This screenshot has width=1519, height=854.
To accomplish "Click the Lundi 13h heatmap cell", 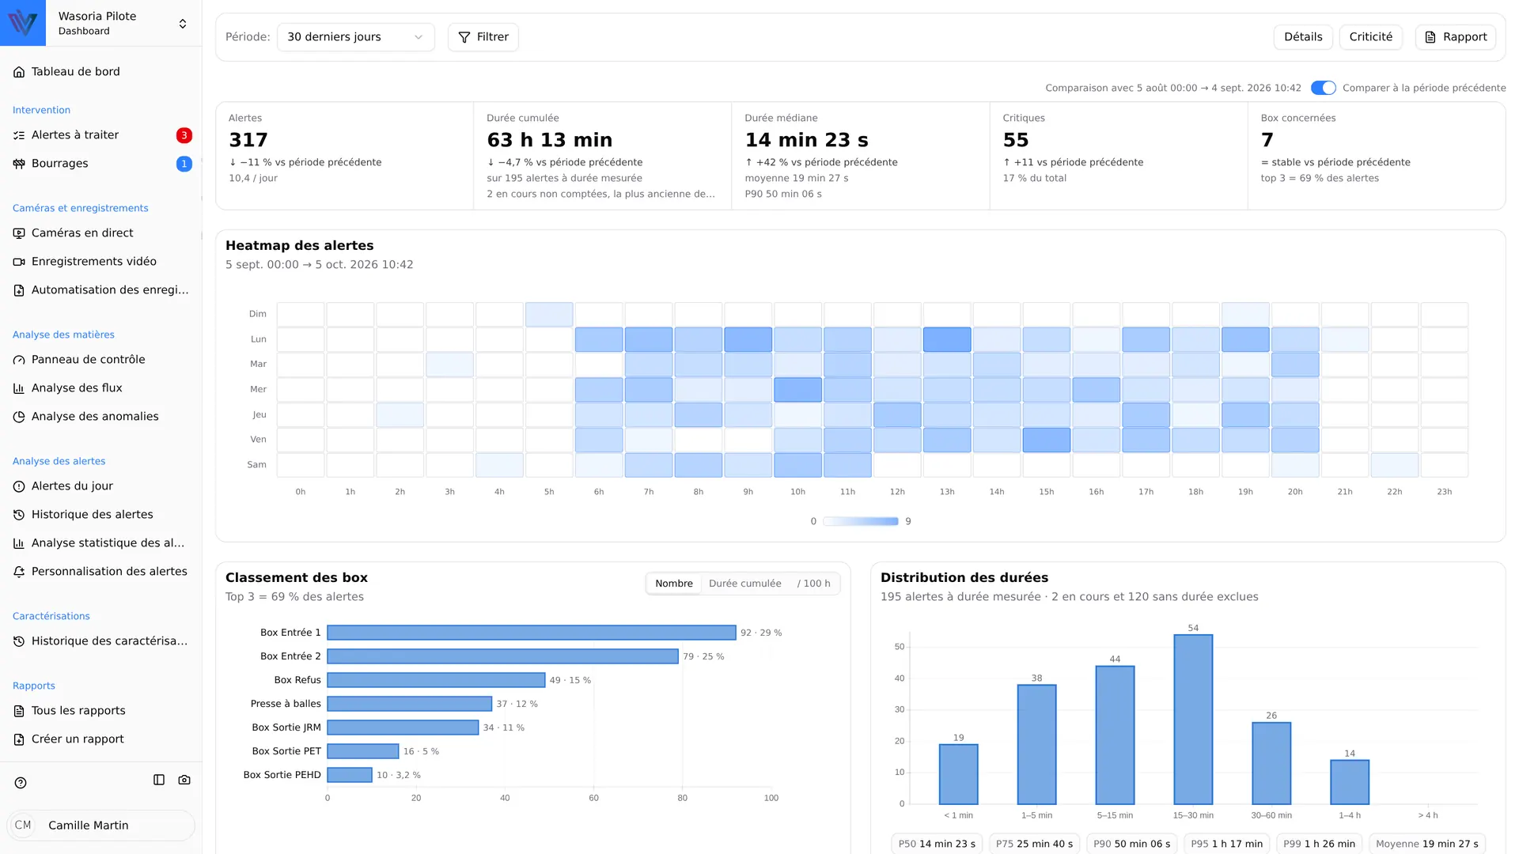I will coord(946,339).
